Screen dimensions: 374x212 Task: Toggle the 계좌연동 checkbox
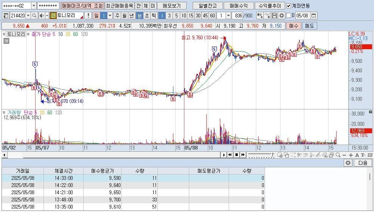pos(288,6)
